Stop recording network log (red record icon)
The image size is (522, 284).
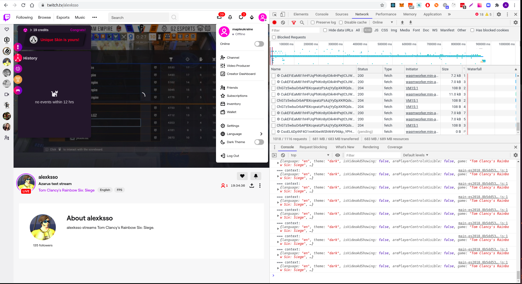click(274, 22)
